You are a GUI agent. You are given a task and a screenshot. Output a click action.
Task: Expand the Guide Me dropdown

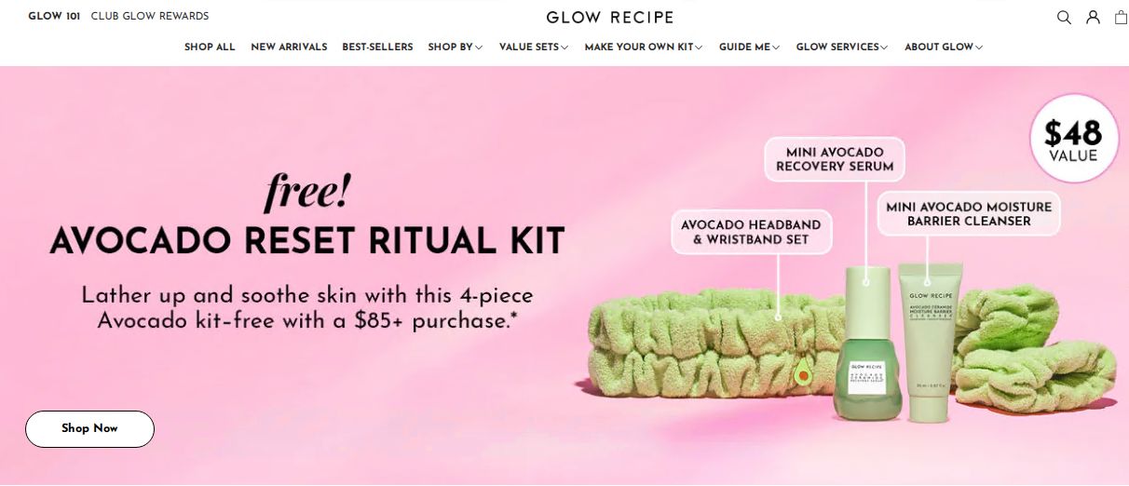pyautogui.click(x=750, y=47)
